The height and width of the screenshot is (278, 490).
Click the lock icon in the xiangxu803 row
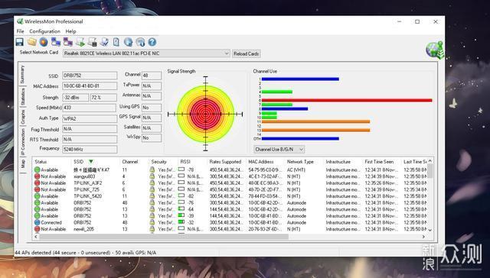(x=152, y=176)
